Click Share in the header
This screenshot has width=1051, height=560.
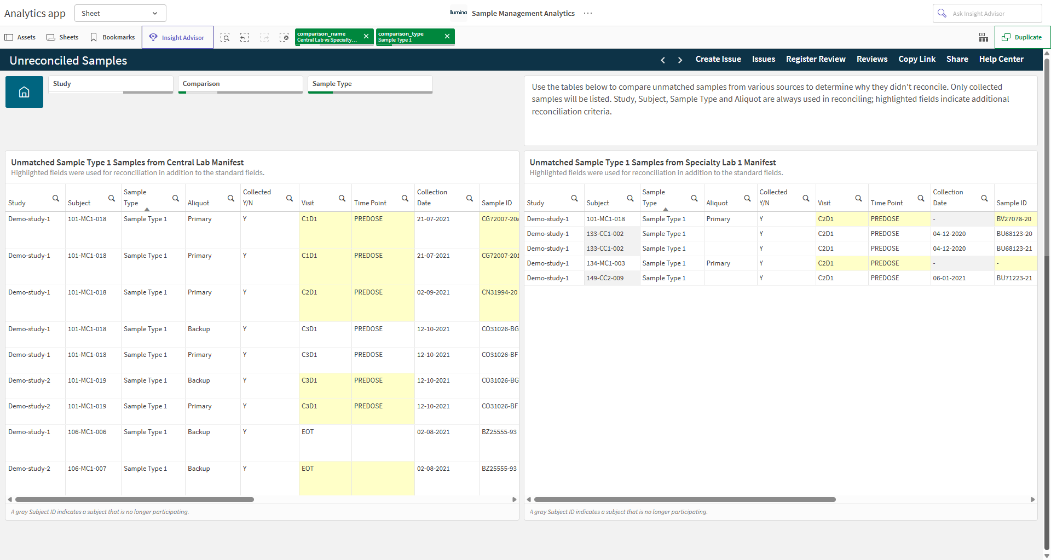point(957,59)
